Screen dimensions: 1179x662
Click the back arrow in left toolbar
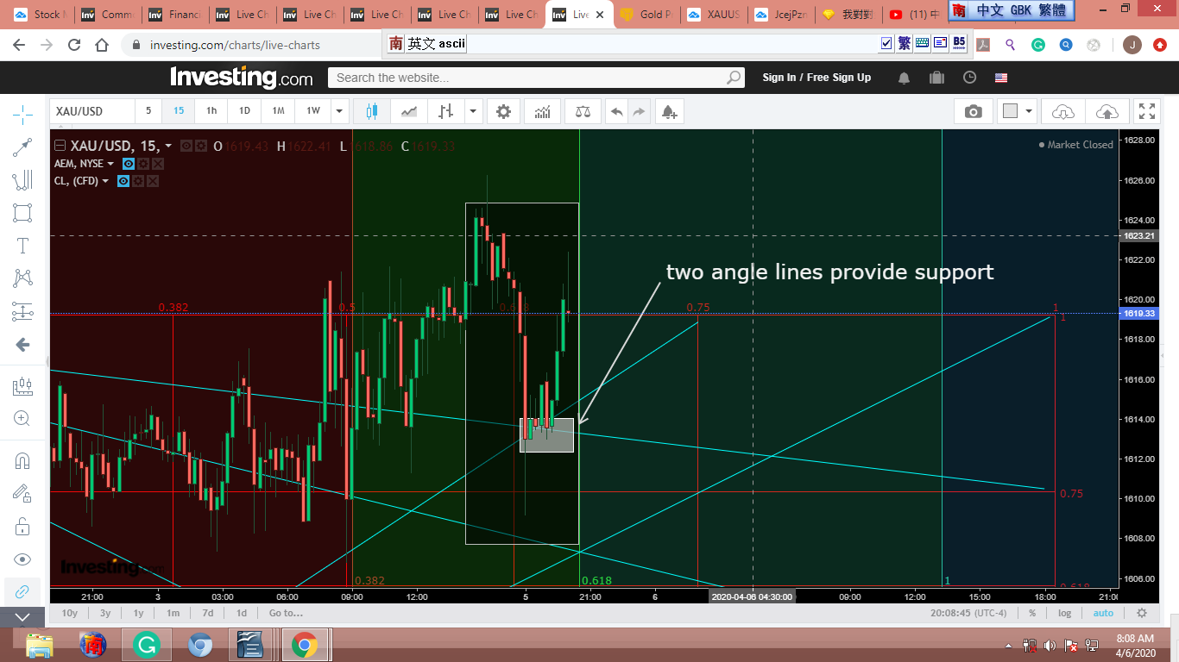point(22,345)
